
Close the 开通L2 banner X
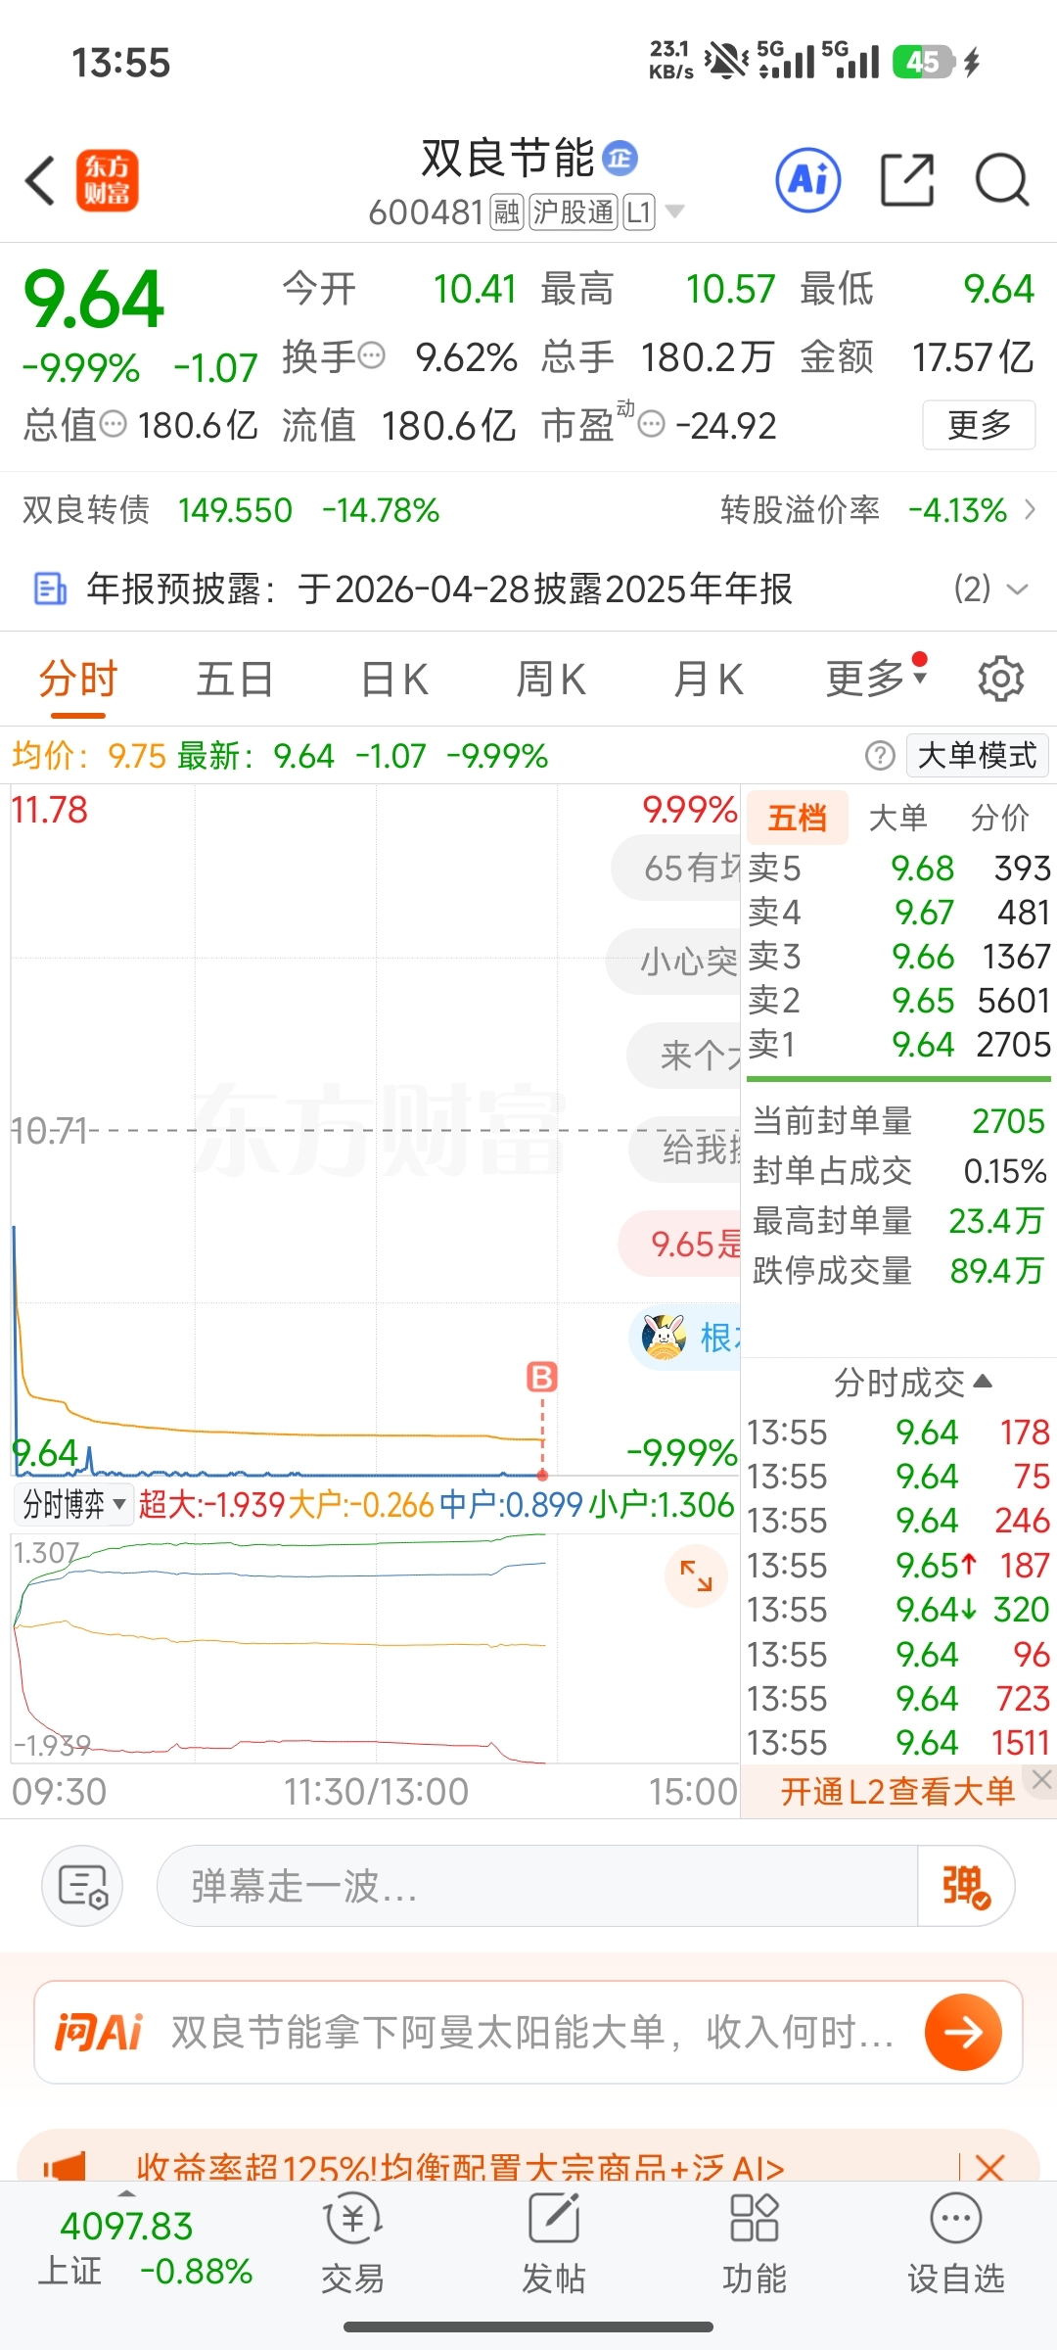pyautogui.click(x=1041, y=1780)
